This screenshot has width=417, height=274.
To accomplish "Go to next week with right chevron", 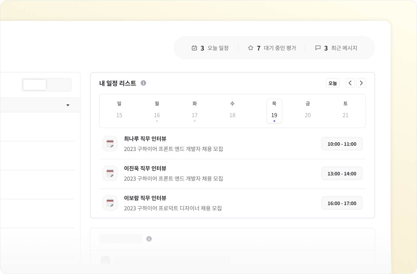I will [x=361, y=83].
